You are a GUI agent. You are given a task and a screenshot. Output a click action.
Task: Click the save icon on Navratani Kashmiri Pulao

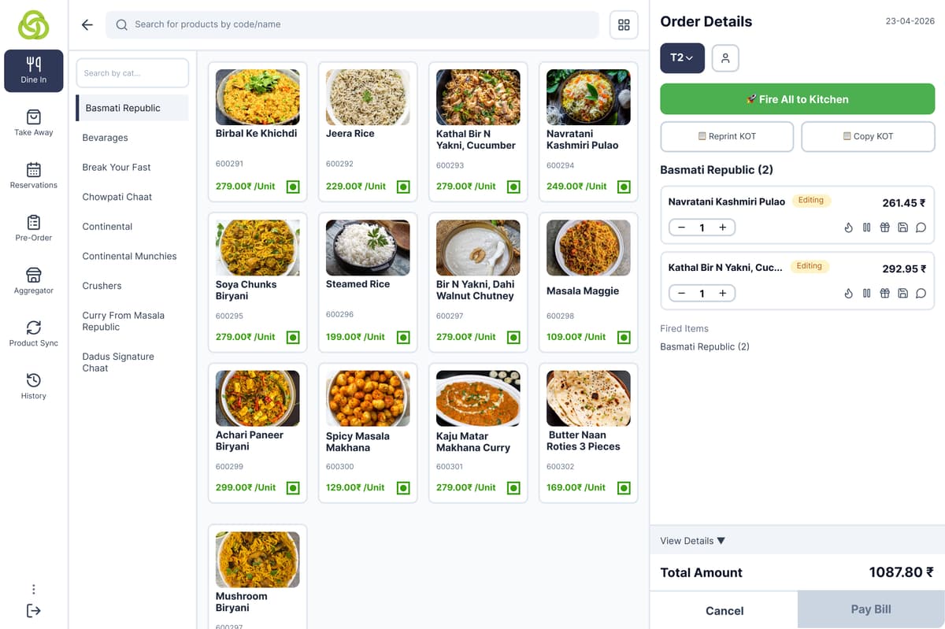[902, 228]
